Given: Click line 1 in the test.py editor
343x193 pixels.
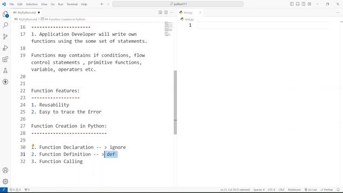Looking at the screenshot, I should tap(263, 25).
